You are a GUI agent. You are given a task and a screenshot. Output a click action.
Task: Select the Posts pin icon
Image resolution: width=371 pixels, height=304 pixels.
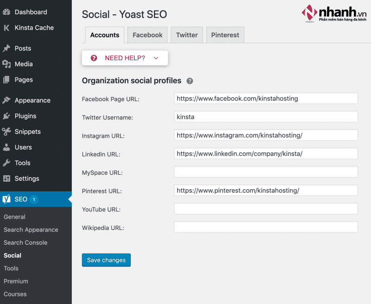click(x=7, y=48)
